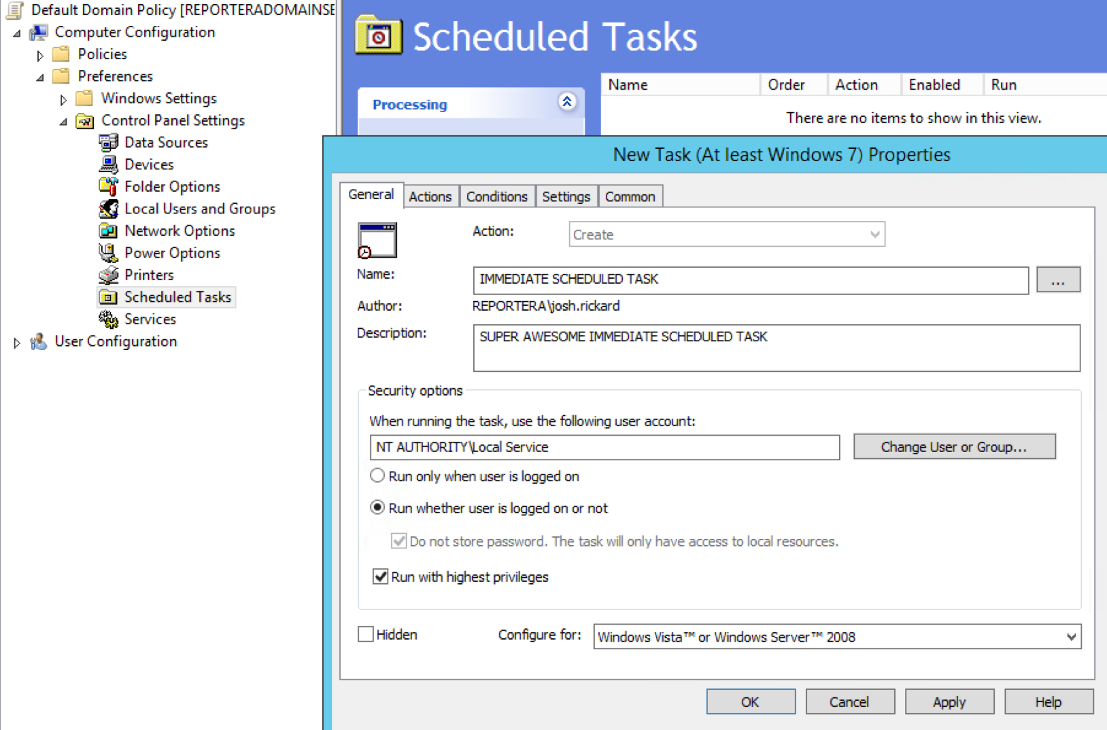Select the Network Options icon

(x=108, y=231)
